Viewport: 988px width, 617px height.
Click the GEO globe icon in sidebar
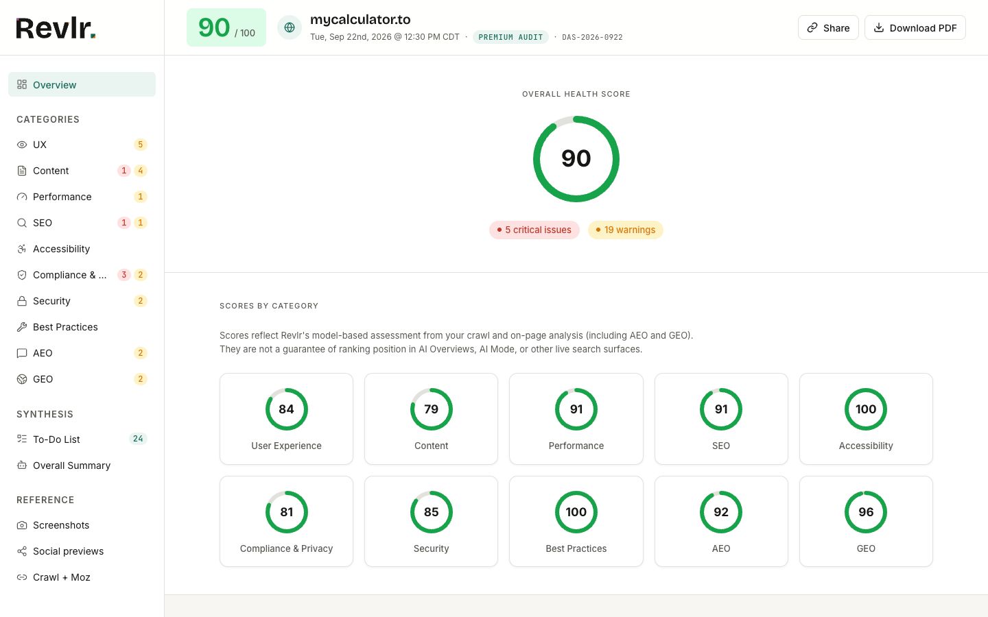[x=22, y=379]
